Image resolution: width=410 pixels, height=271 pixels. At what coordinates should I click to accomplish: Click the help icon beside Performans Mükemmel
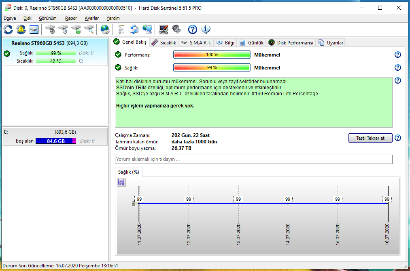[398, 55]
